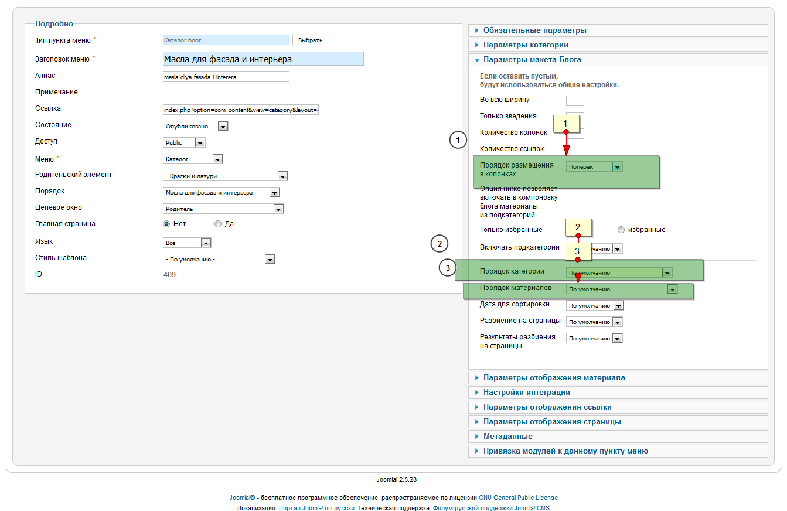This screenshot has width=787, height=511.
Task: Expand the Параметры отображения страницы panel
Action: pyautogui.click(x=618, y=422)
